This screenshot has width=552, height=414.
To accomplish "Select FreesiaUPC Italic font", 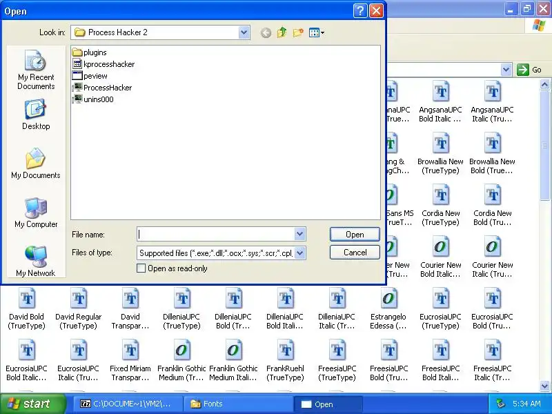I will pos(492,360).
